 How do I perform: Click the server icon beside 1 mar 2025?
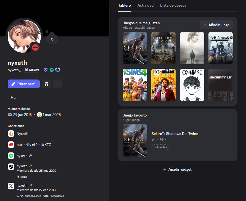[x=39, y=115]
